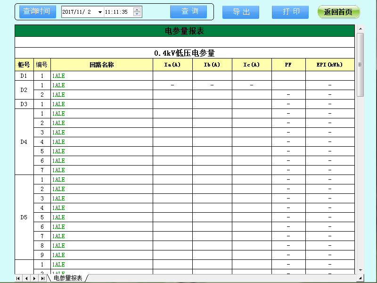
Task: Click cabinet cell D2
Action: coord(24,90)
